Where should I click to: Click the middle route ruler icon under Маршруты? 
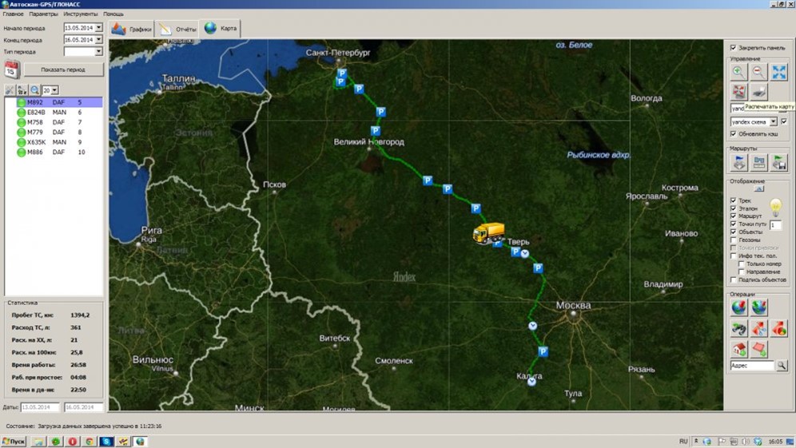tap(759, 162)
